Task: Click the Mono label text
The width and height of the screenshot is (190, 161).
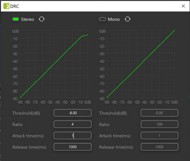Action: [114, 19]
